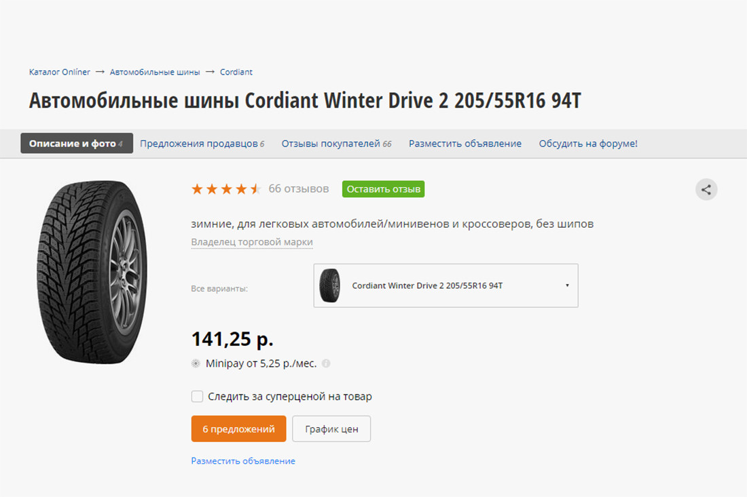Enable price tracking checkbox for the product
This screenshot has width=747, height=497.
[197, 396]
